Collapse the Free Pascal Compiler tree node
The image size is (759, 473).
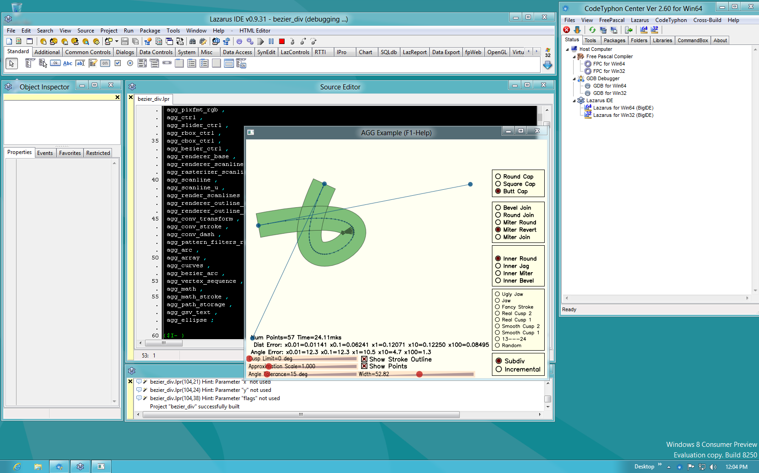574,57
